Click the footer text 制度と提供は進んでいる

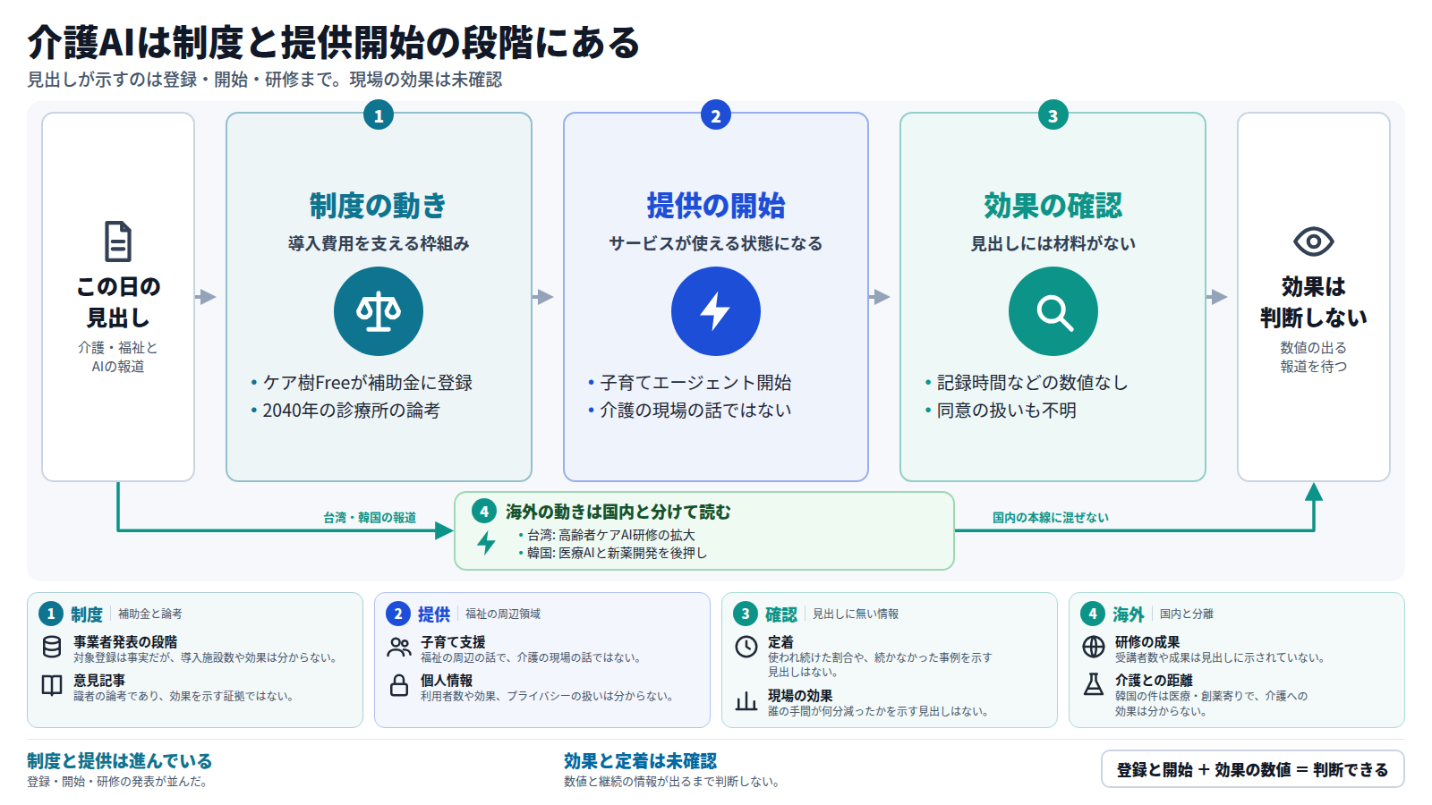[x=119, y=761]
